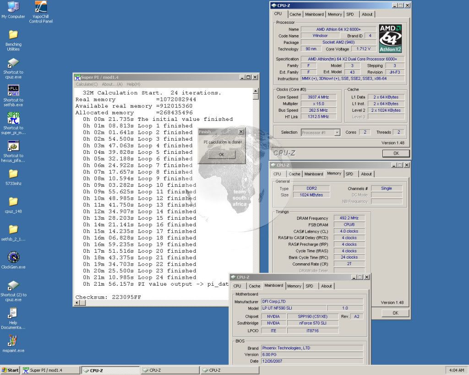Click the memory Size 1024 MBytes value
Screen dimensions: 469x375
tap(311, 195)
